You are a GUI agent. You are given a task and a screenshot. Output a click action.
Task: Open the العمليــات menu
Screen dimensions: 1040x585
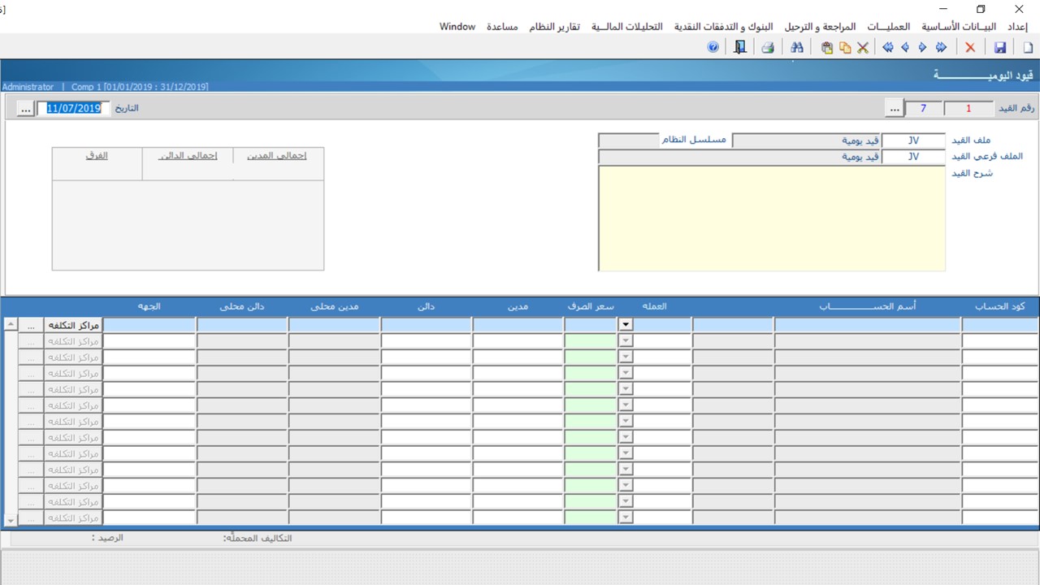pyautogui.click(x=886, y=27)
